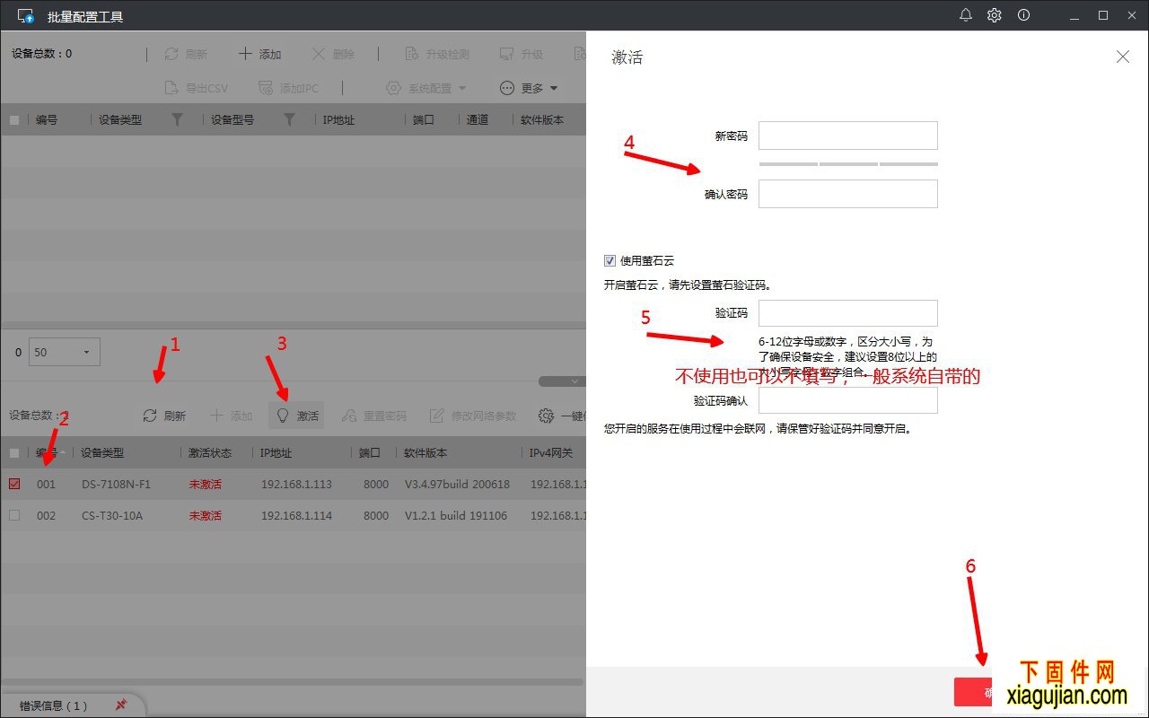Toggle select-all checkbox in upper device table
1149x718 pixels.
pos(14,119)
